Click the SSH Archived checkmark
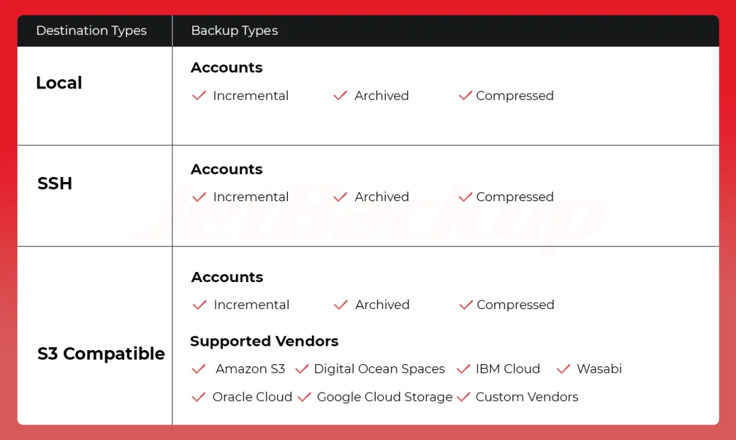 coord(340,197)
